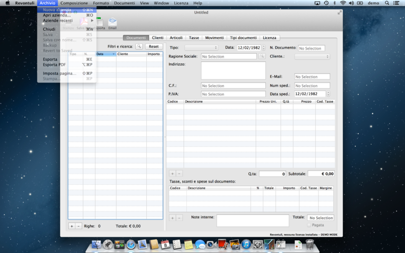Switch to the Licenza tab
This screenshot has height=253, width=405.
tap(269, 37)
